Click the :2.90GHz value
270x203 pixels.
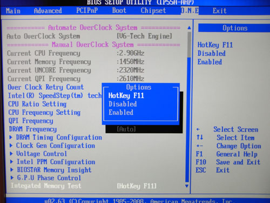130,53
